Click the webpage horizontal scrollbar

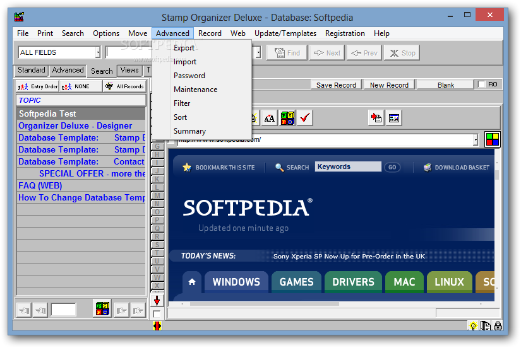(x=264, y=304)
